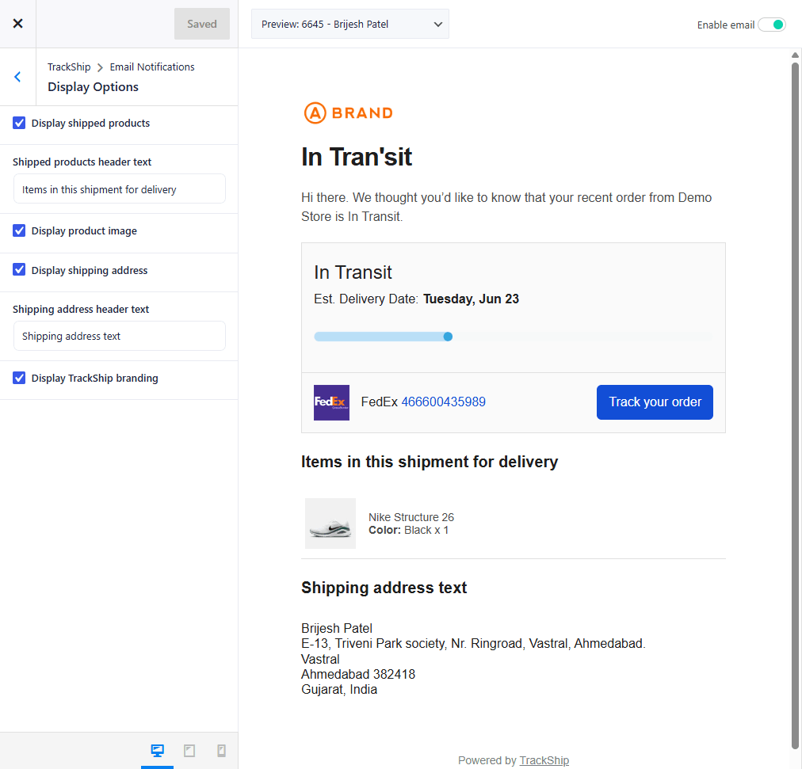This screenshot has height=769, width=802.
Task: Select the In Transit status title
Action: [x=353, y=272]
